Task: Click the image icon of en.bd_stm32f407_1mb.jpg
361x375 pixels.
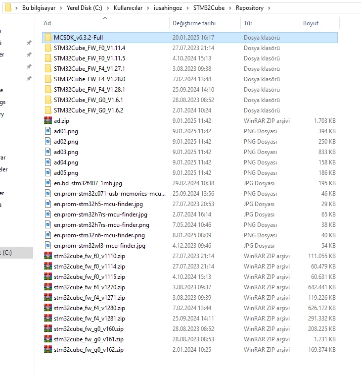Action: [x=48, y=183]
